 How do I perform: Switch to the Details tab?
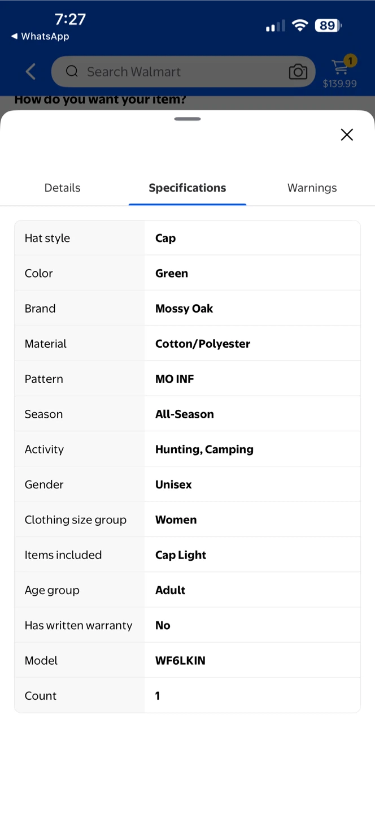click(x=63, y=188)
